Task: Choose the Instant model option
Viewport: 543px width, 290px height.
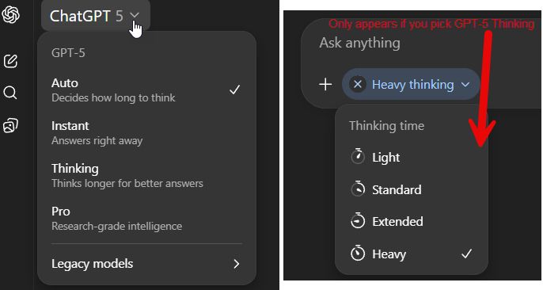Action: pyautogui.click(x=147, y=132)
